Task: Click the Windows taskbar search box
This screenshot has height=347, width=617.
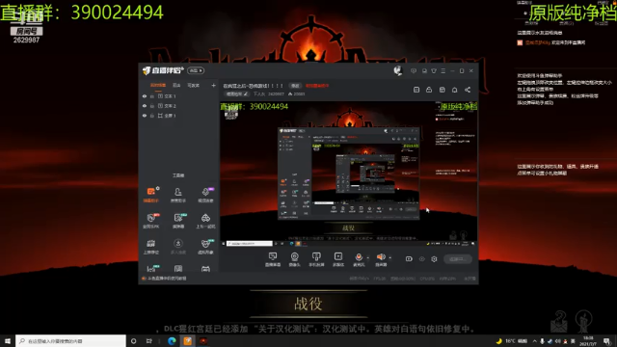Action: click(x=70, y=341)
